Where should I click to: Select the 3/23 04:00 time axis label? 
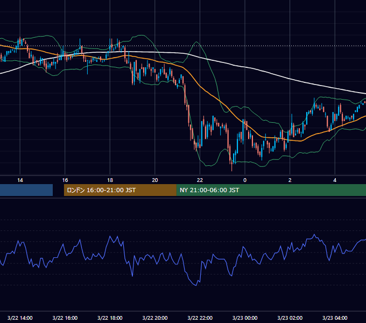(335, 318)
